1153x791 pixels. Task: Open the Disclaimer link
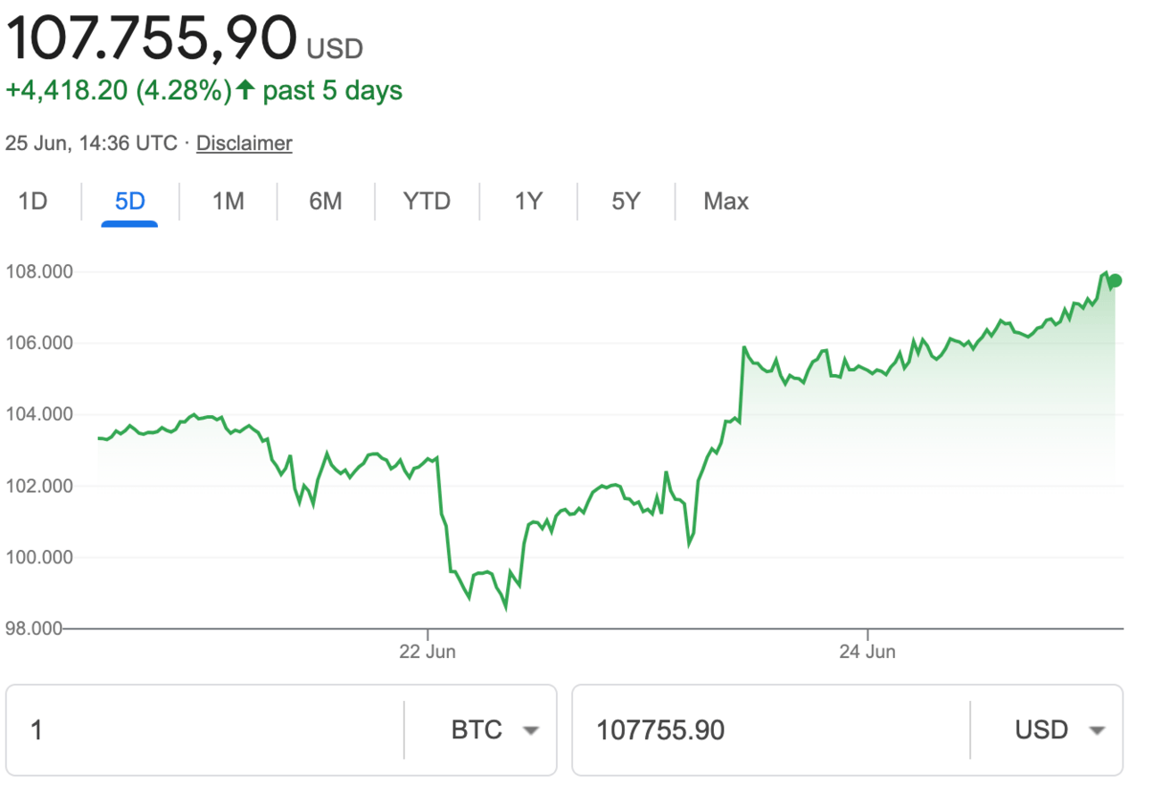tap(245, 143)
